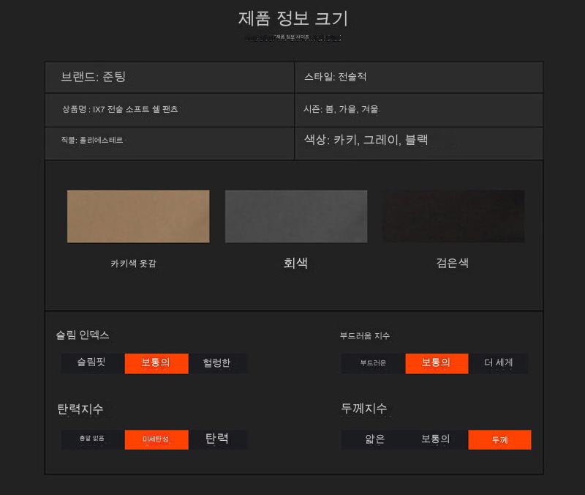
Task: Select 헐렁한 fit option
Action: tap(217, 363)
